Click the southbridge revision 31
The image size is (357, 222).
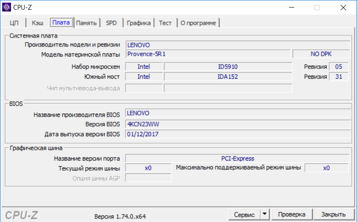338,77
